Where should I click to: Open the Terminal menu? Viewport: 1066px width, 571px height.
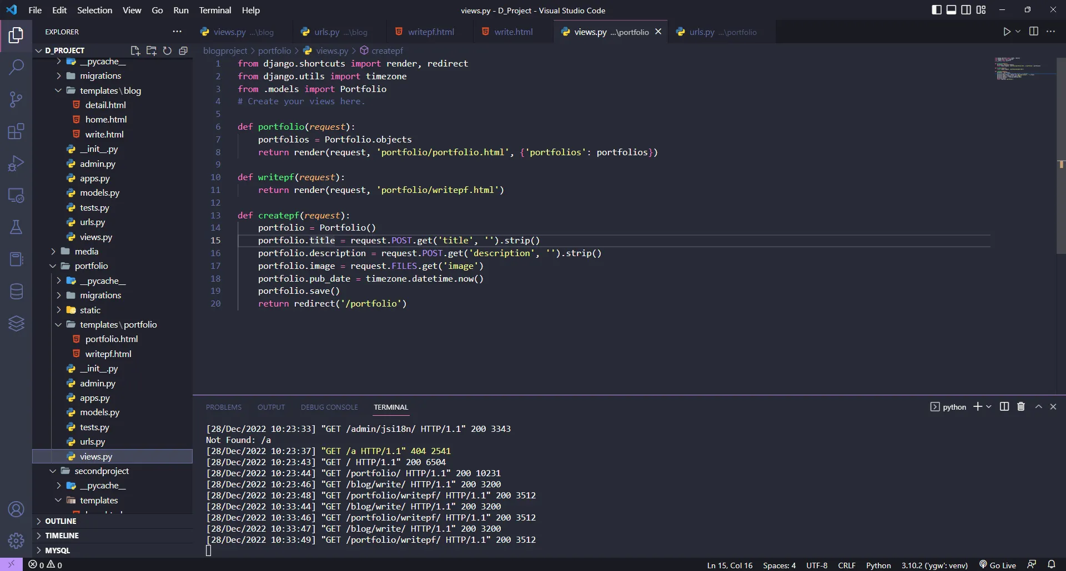pyautogui.click(x=215, y=10)
